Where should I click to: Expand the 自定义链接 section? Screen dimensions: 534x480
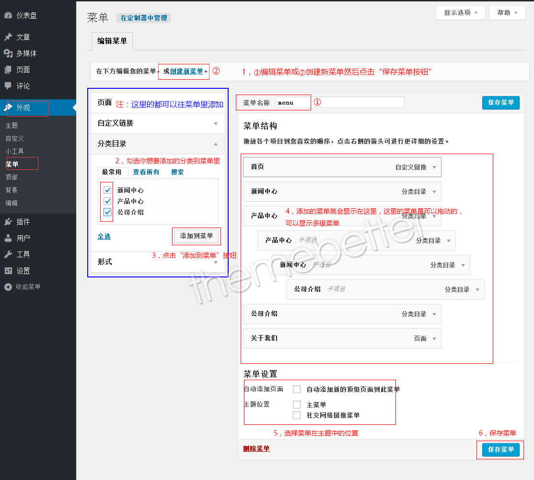pyautogui.click(x=158, y=123)
